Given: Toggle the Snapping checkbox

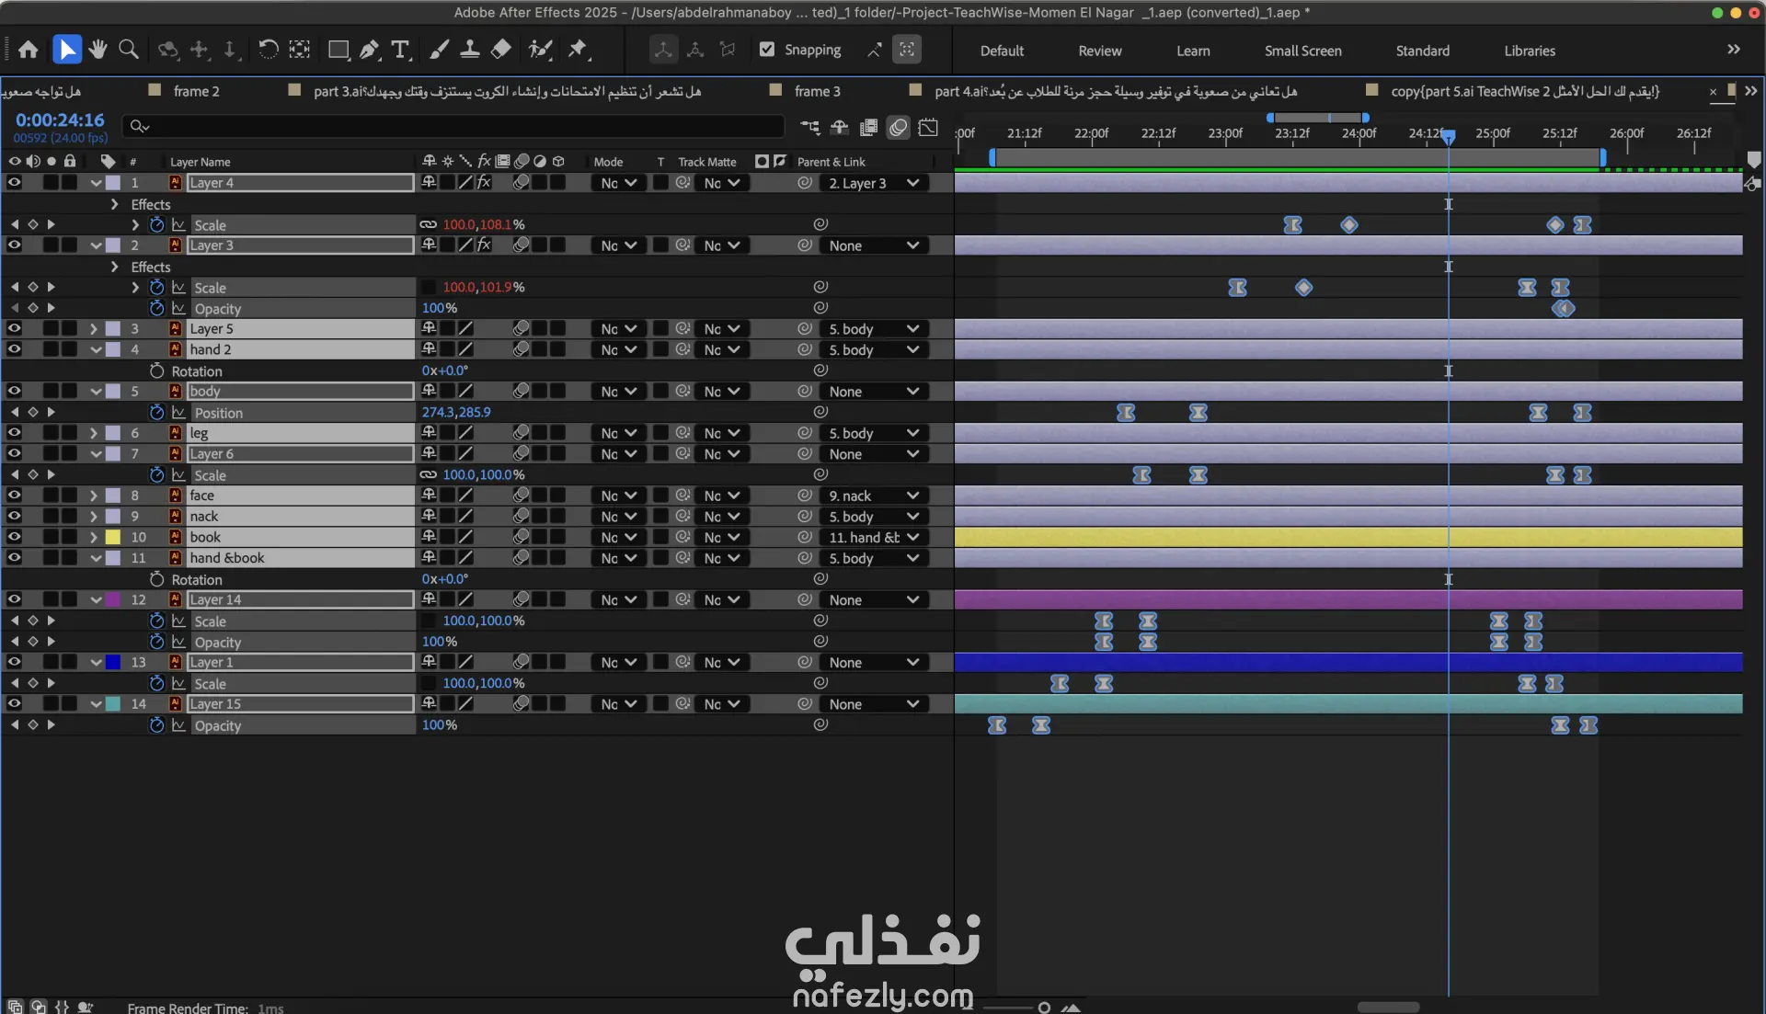Looking at the screenshot, I should coord(767,50).
